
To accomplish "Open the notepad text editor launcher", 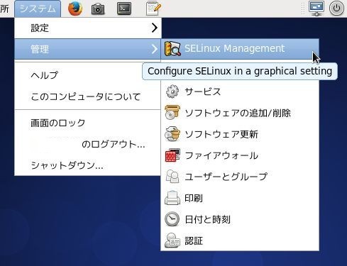I will (153, 9).
